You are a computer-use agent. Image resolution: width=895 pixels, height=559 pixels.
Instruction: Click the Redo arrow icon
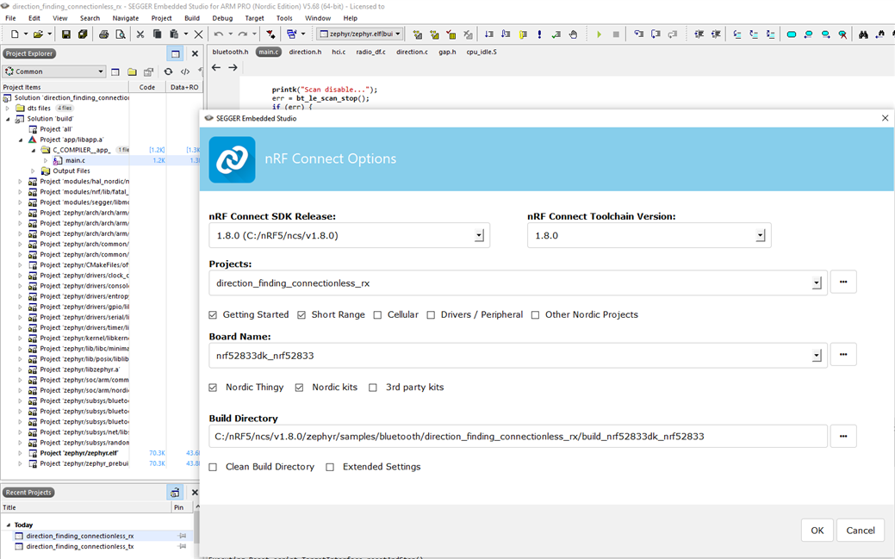pos(243,34)
